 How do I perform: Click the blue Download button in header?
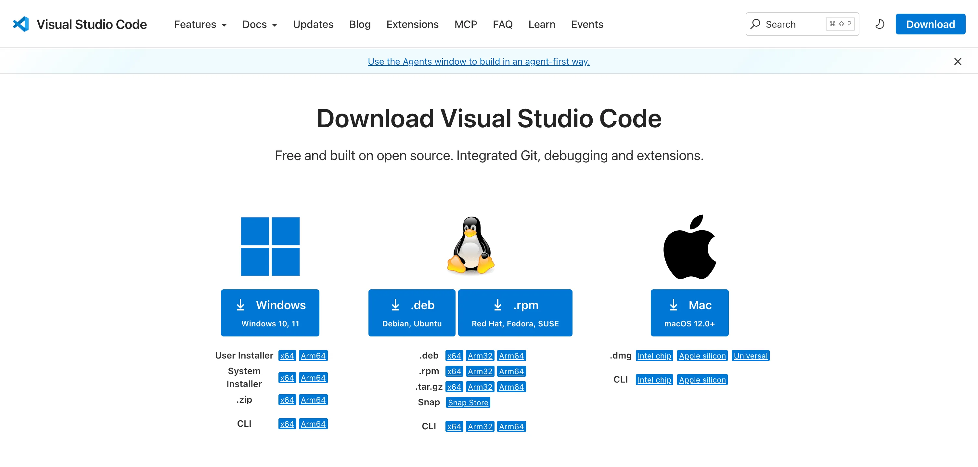(930, 24)
